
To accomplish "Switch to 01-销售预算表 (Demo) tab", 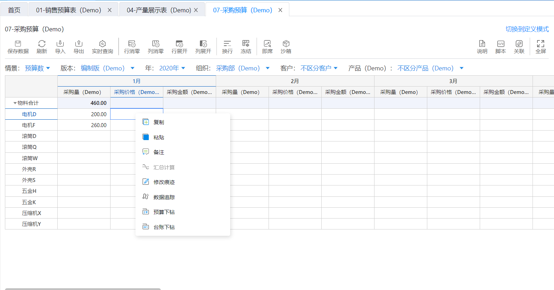I will [x=68, y=10].
